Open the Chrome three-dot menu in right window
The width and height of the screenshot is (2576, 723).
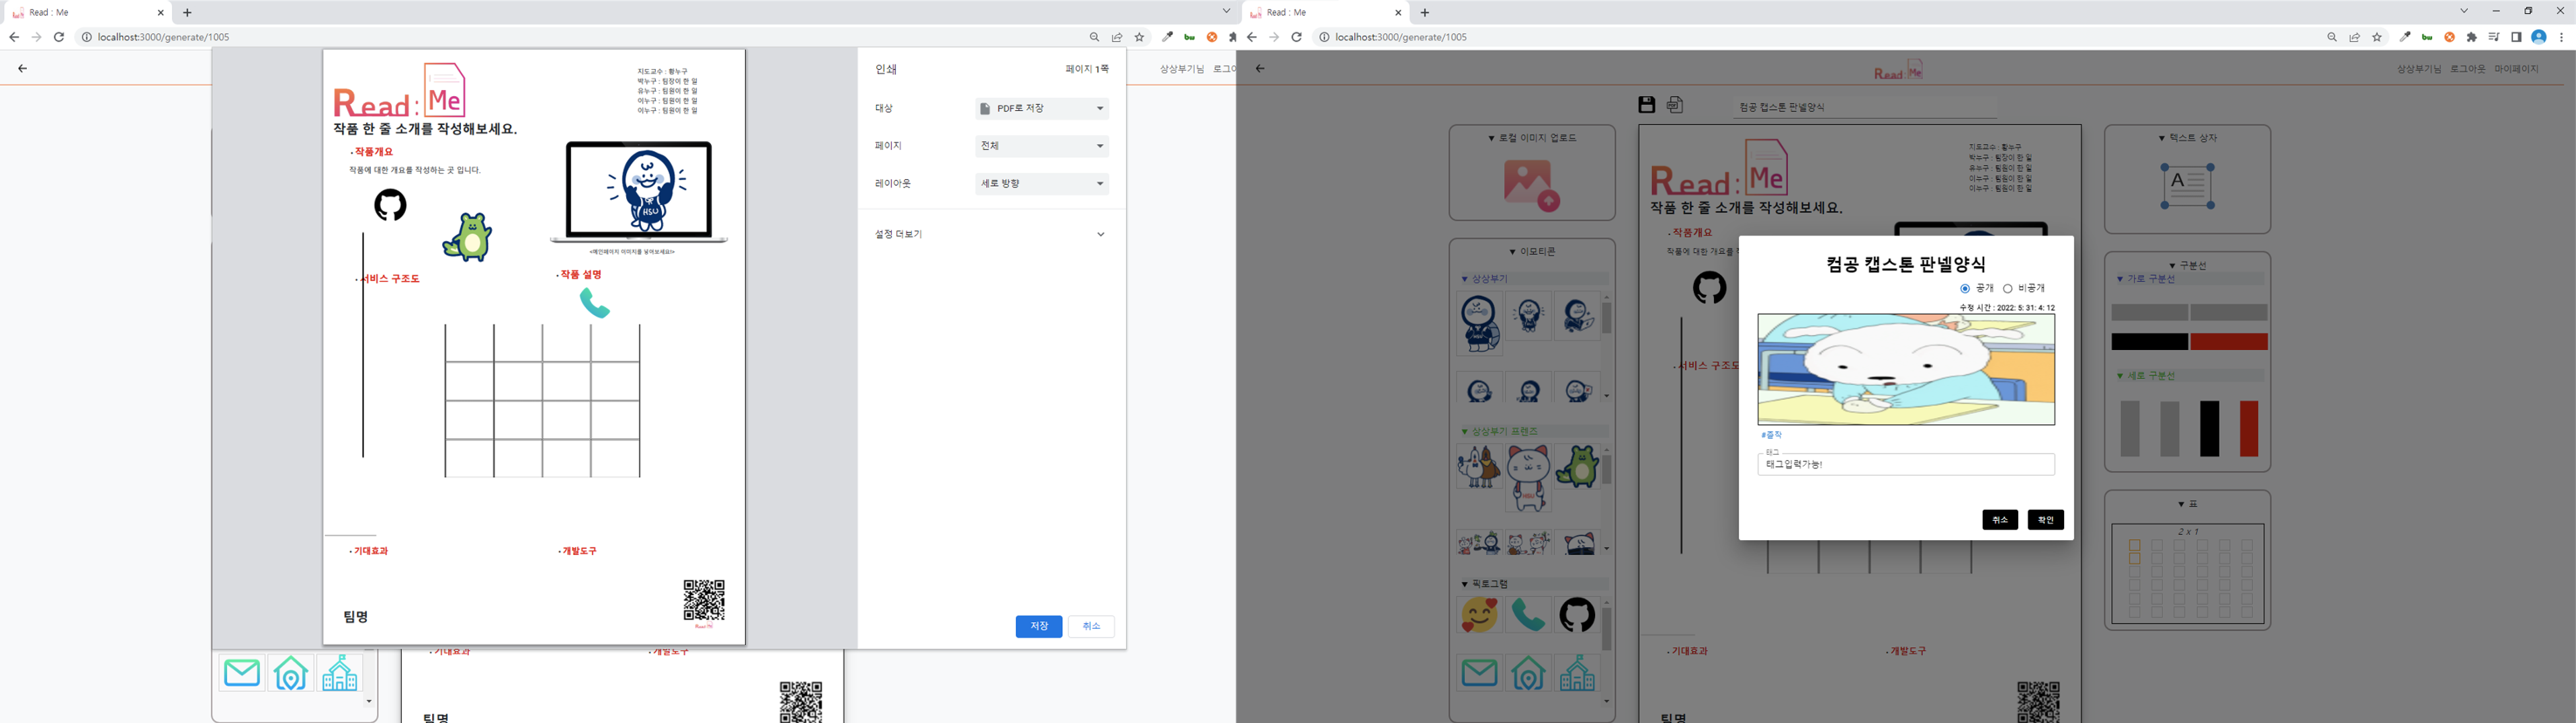(x=2561, y=37)
